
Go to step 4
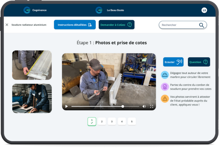(x=122, y=121)
